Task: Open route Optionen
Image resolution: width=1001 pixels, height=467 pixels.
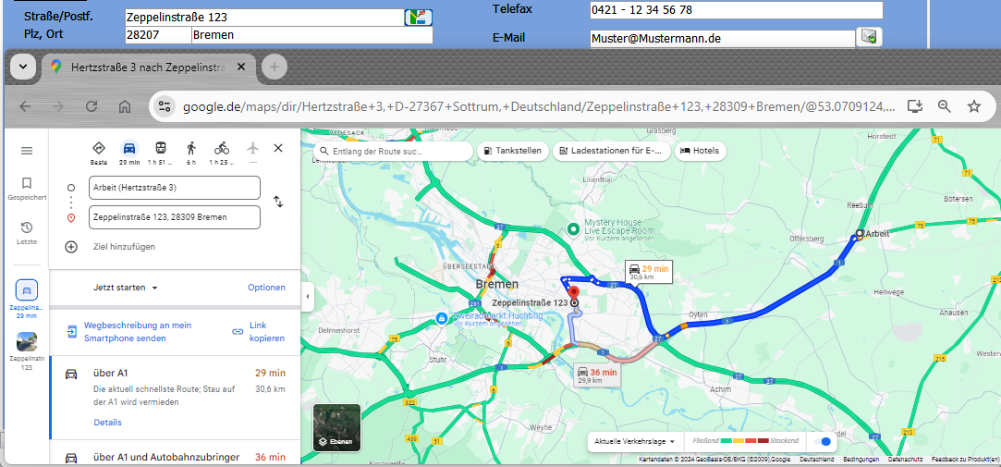Action: point(266,288)
